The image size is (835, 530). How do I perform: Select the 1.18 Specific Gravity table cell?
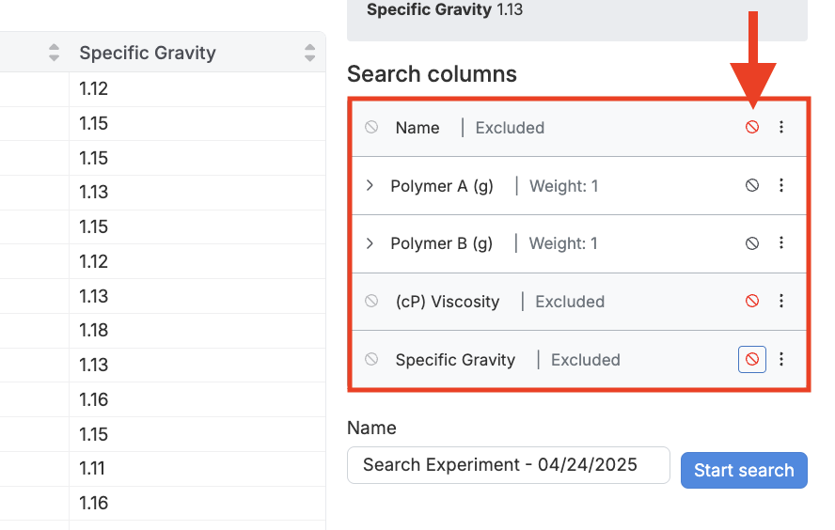click(94, 331)
